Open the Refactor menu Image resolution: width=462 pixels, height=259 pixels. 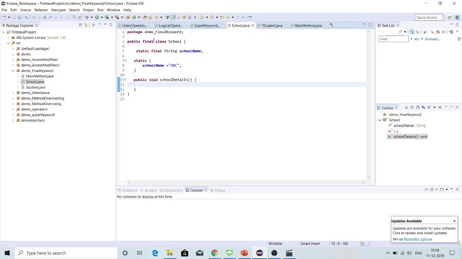click(41, 10)
